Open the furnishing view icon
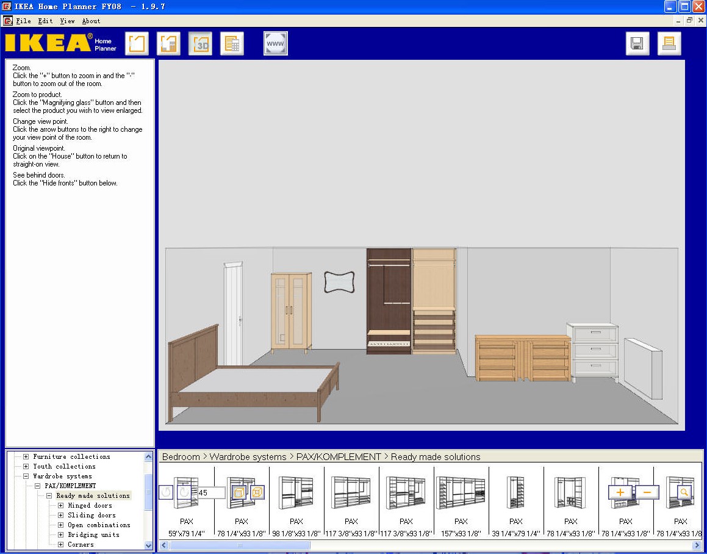This screenshot has height=554, width=707. [x=168, y=43]
